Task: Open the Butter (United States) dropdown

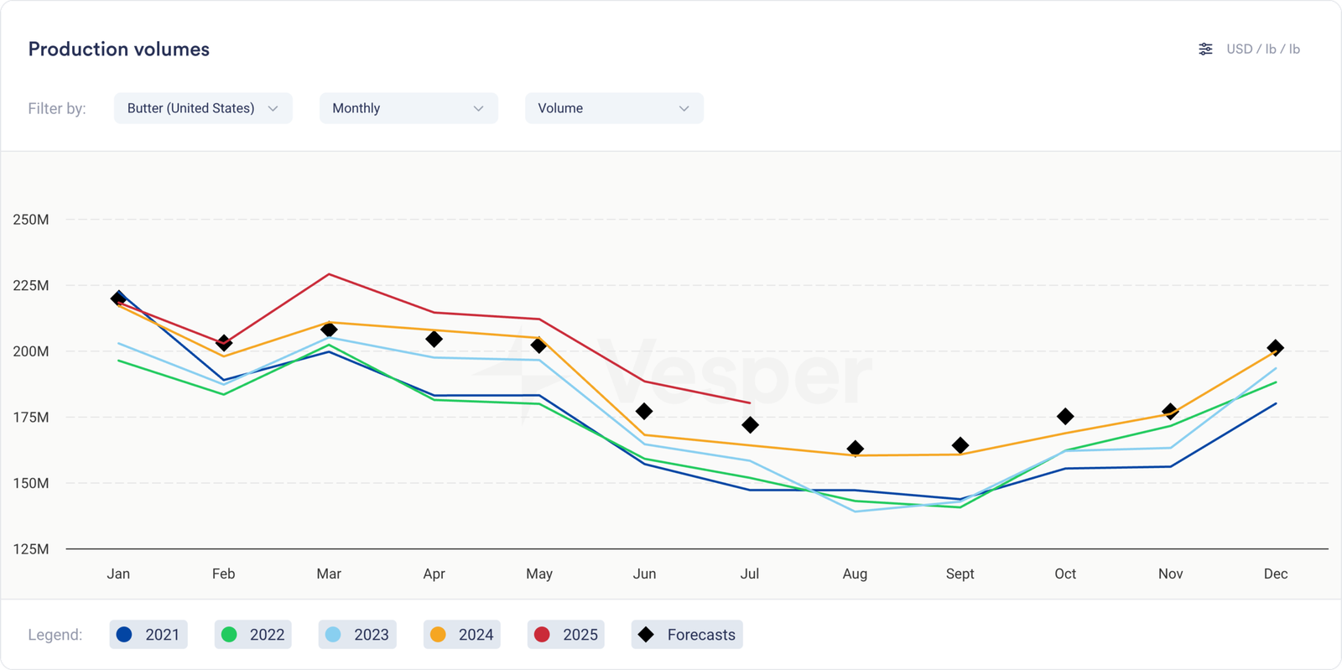Action: click(x=203, y=108)
